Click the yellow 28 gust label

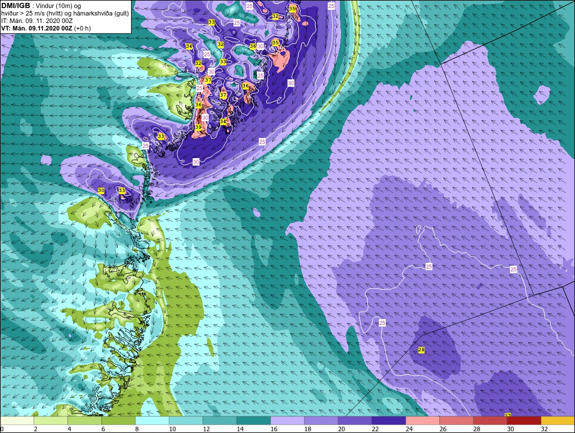point(421,350)
